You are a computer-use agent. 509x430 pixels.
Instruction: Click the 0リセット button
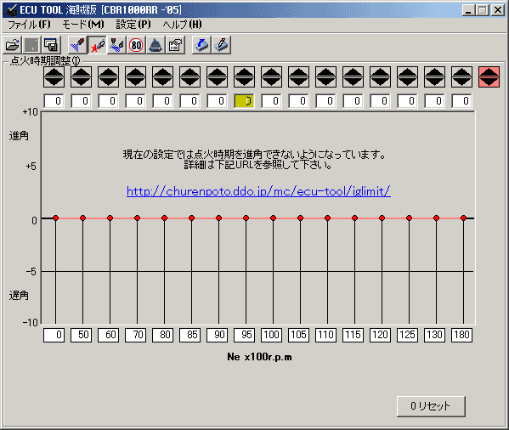(x=431, y=406)
